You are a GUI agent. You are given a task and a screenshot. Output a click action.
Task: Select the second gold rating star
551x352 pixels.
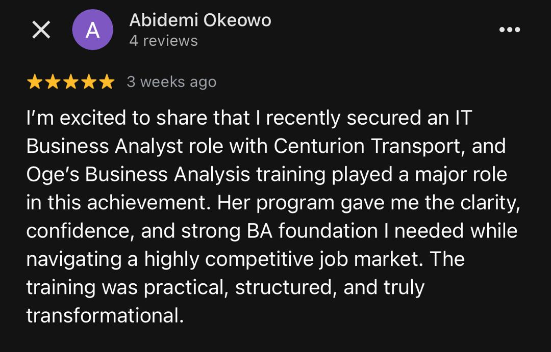(x=53, y=82)
